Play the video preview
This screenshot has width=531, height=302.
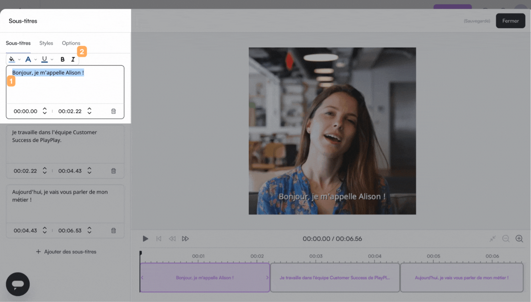[145, 239]
